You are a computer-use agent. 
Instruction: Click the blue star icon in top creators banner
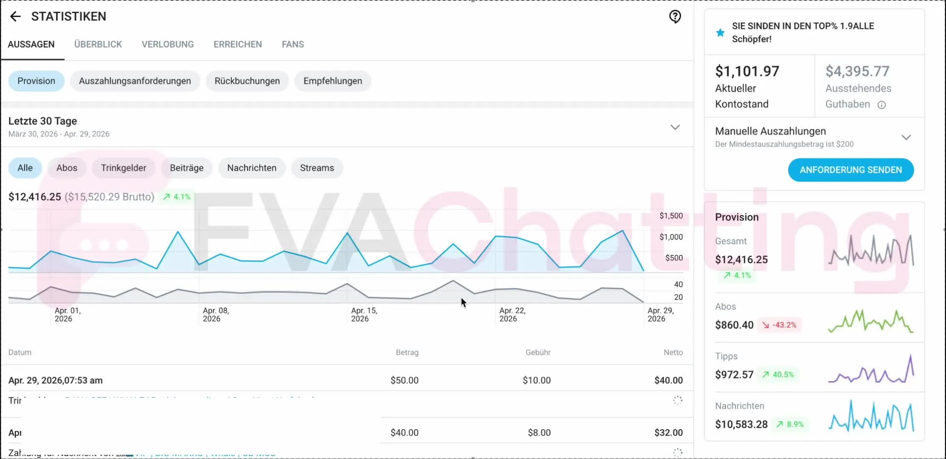[720, 32]
